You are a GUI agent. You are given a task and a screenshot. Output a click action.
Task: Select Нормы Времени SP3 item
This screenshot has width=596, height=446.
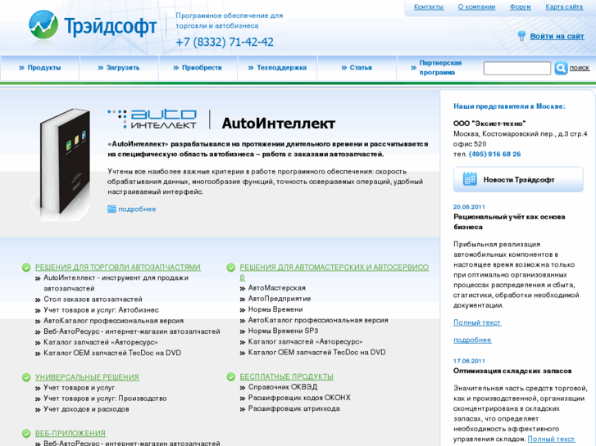[283, 331]
